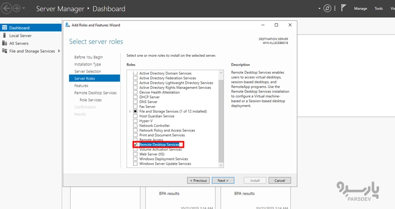Viewport: 395px width, 209px height.
Task: Enable the DHCP Server role checkbox
Action: tap(136, 97)
